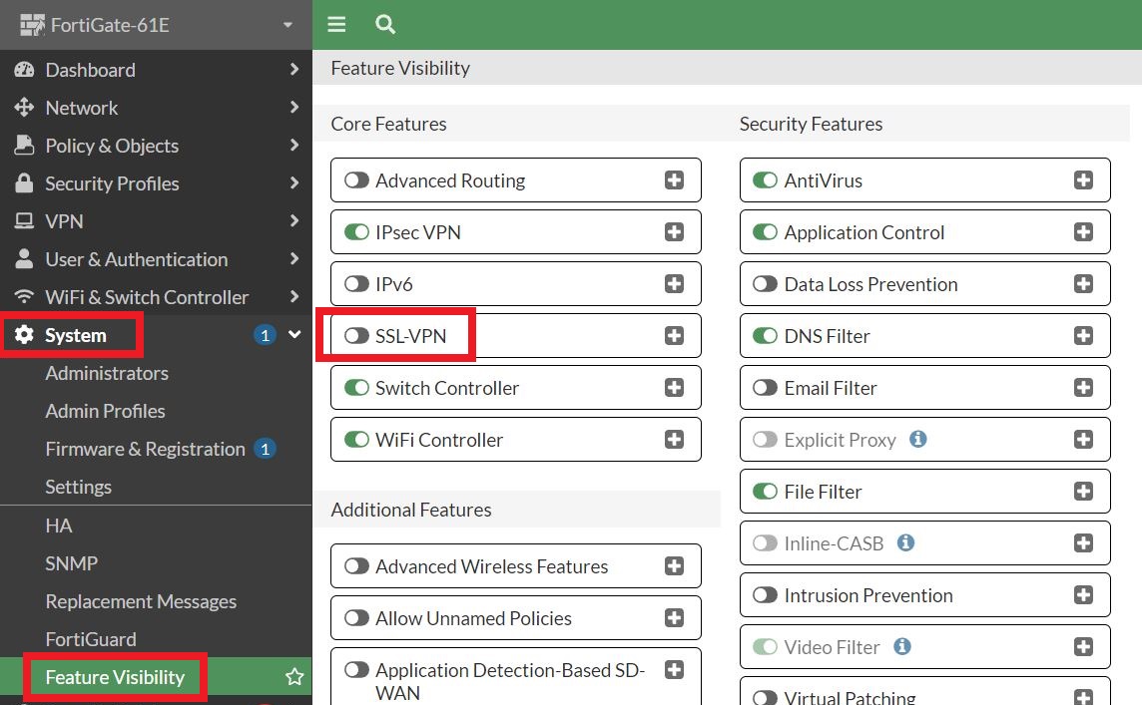Click the plus icon on DNS Filter row
Image resolution: width=1142 pixels, height=705 pixels.
click(x=1083, y=336)
